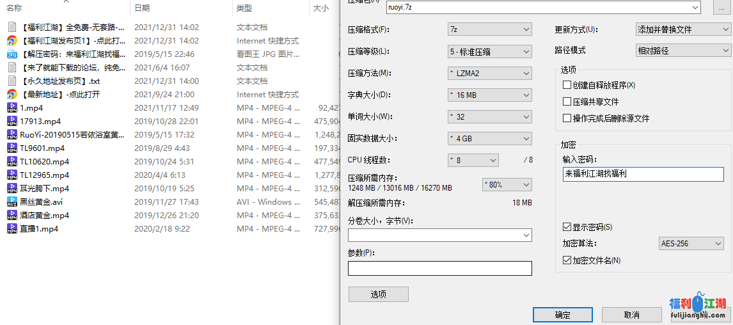Viewport: 733px width, 325px height.
Task: Select the 黑丝黄金.avi file icon
Action: tap(12, 202)
